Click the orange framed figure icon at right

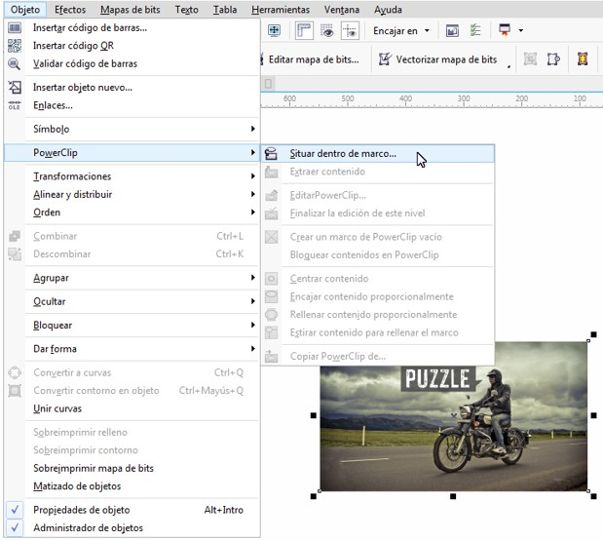point(583,58)
